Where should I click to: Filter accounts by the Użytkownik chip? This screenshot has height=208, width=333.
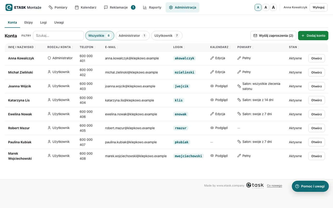click(x=167, y=36)
